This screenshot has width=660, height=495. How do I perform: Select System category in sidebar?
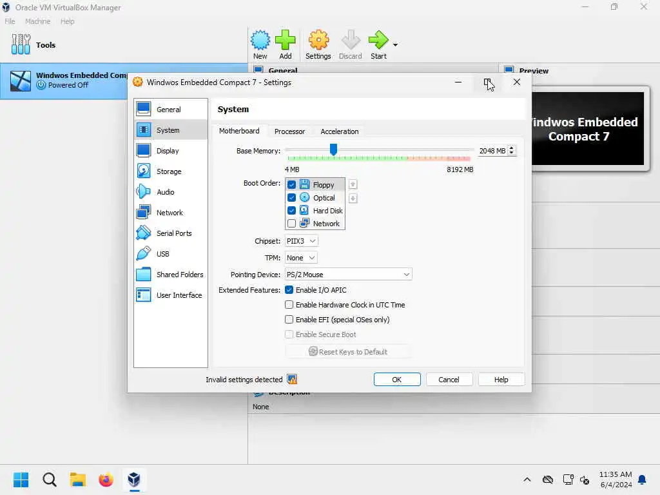coord(170,130)
